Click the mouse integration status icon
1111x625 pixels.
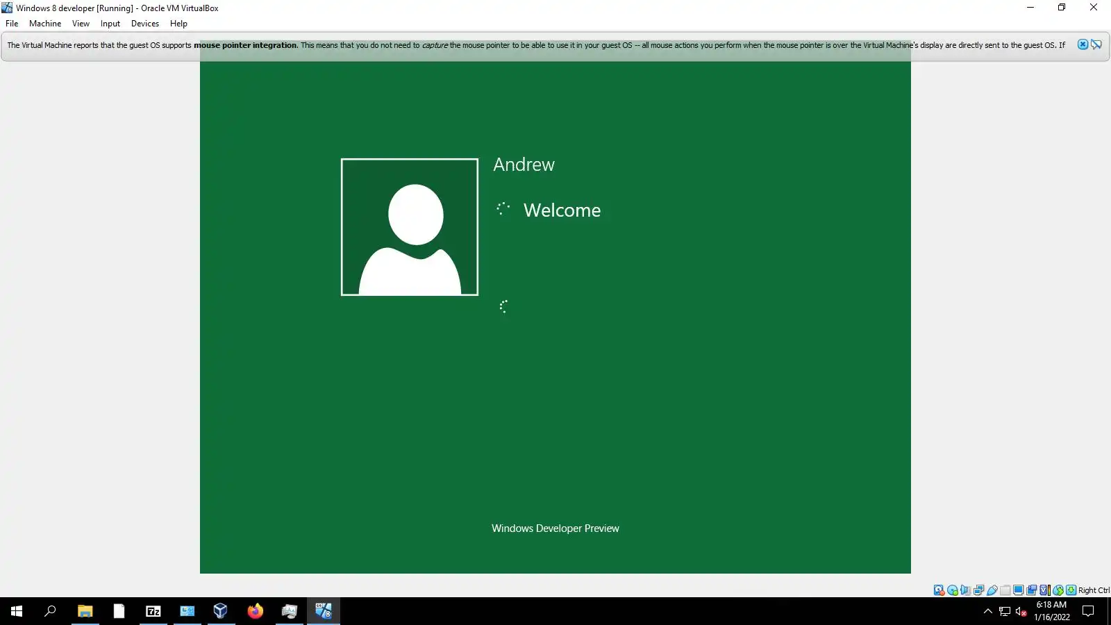(1058, 590)
